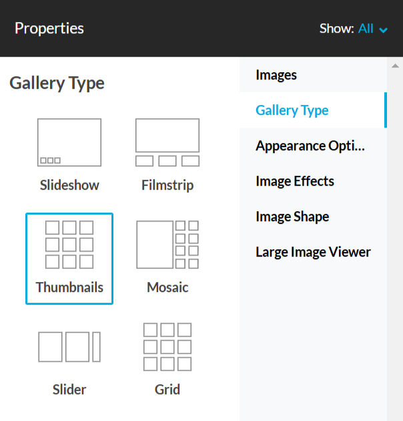The width and height of the screenshot is (403, 421).
Task: Open the Appearance Options section
Action: [x=313, y=146]
